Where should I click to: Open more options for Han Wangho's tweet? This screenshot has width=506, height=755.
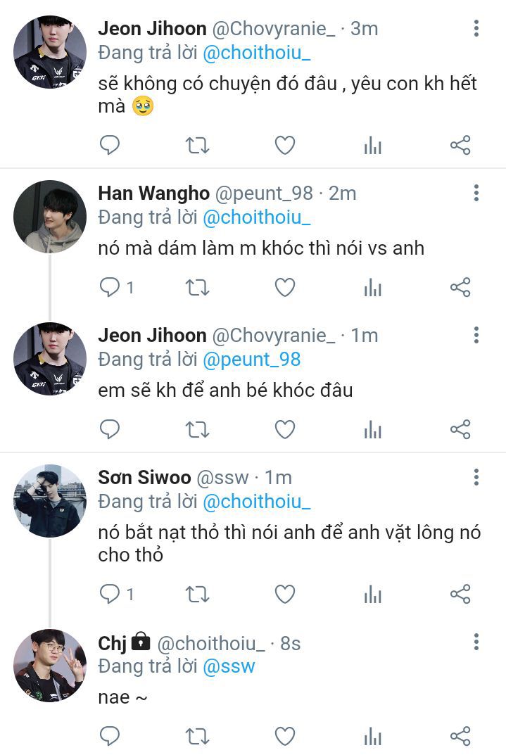476,193
